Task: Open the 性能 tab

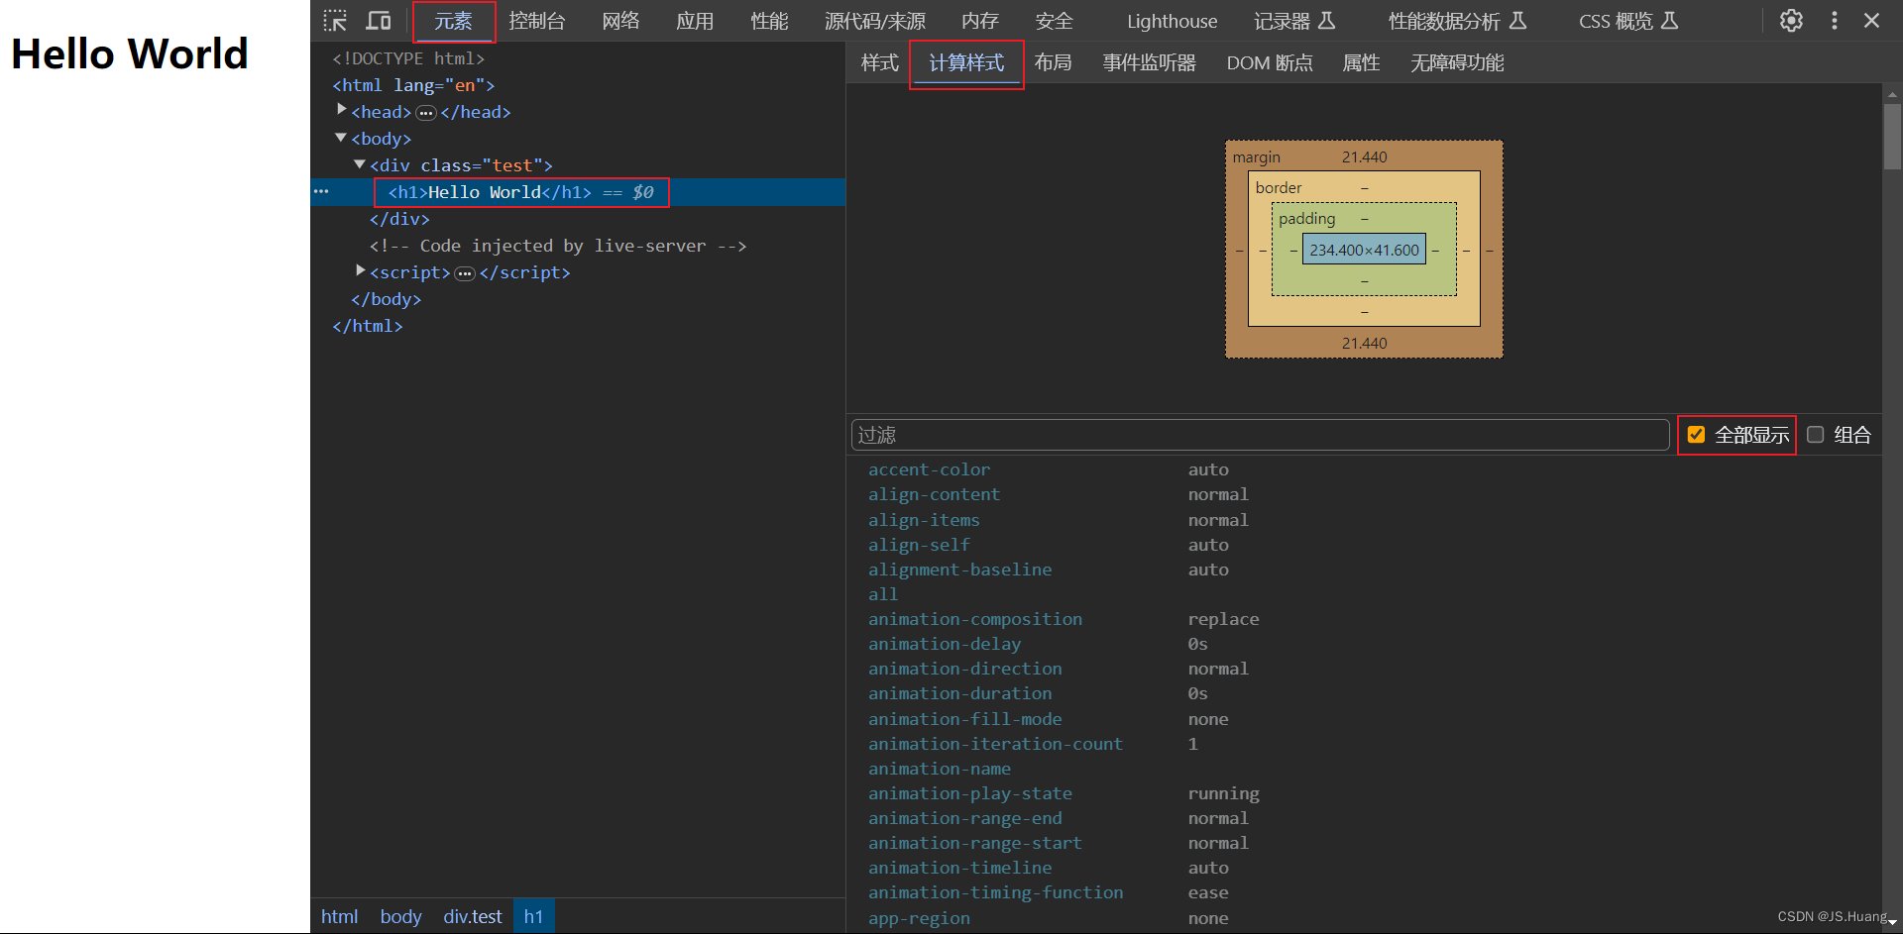Action: pyautogui.click(x=769, y=21)
